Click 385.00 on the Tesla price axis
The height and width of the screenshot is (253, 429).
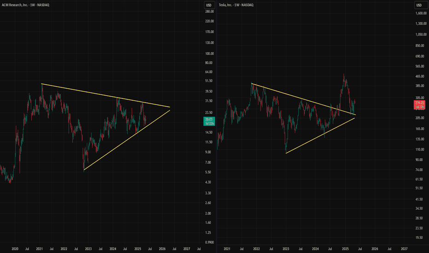pyautogui.click(x=420, y=86)
